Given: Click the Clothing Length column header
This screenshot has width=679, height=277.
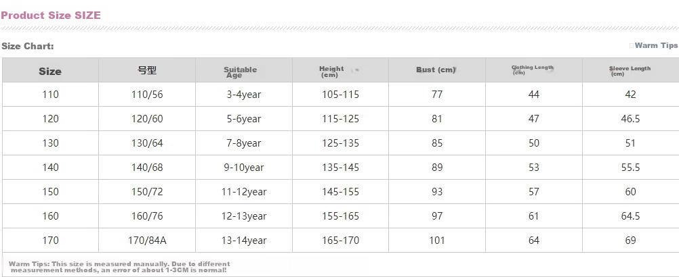Looking at the screenshot, I should click(532, 70).
